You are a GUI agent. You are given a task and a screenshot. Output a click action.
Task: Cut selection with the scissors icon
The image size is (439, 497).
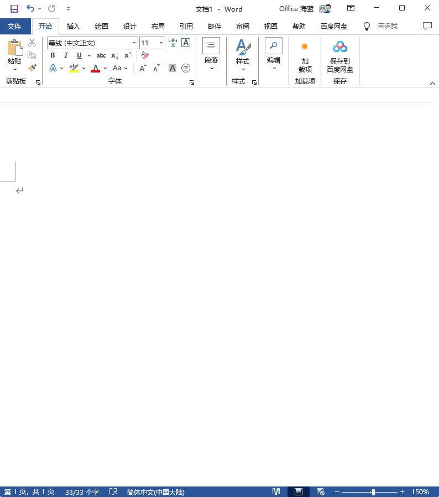click(32, 43)
